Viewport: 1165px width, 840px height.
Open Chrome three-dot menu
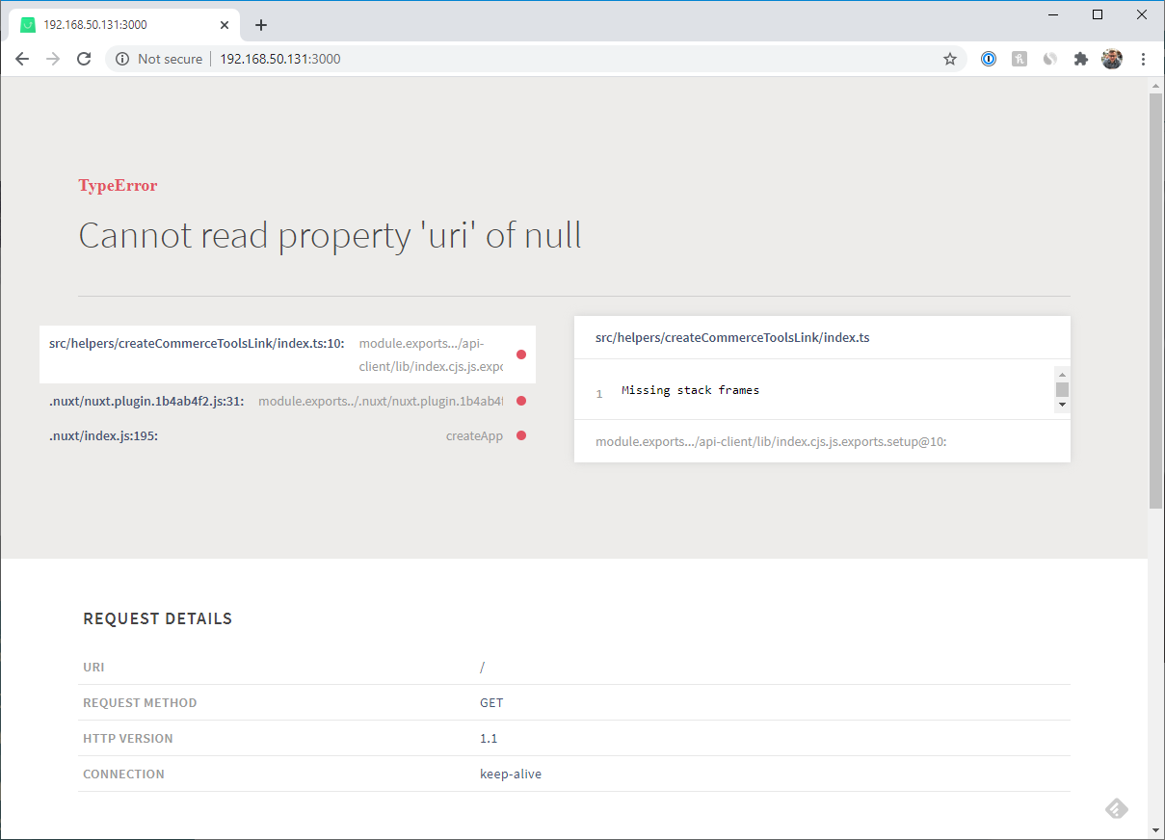(x=1143, y=59)
